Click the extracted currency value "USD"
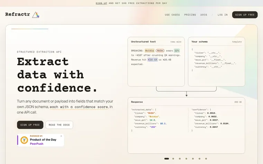 [153, 127]
